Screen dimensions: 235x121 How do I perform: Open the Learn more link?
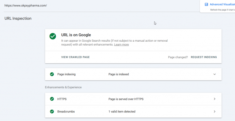pos(121,45)
